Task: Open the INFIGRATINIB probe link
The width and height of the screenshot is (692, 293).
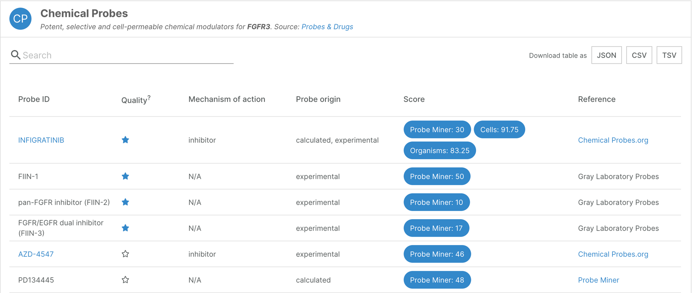Action: (41, 140)
